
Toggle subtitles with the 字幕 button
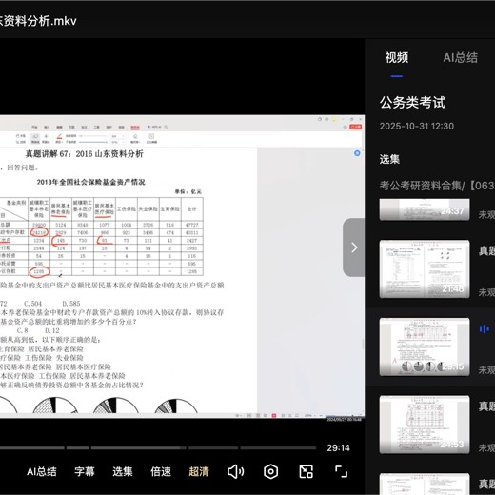(85, 472)
